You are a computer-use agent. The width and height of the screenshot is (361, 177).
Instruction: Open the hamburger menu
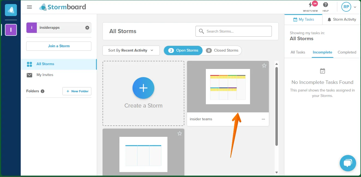[29, 7]
